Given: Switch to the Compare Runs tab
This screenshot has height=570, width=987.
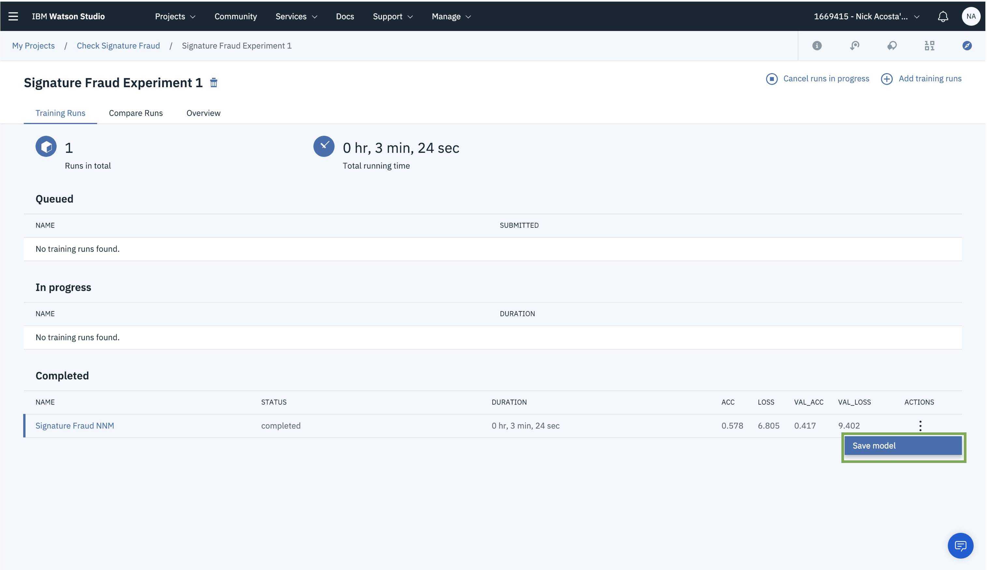Looking at the screenshot, I should tap(136, 113).
